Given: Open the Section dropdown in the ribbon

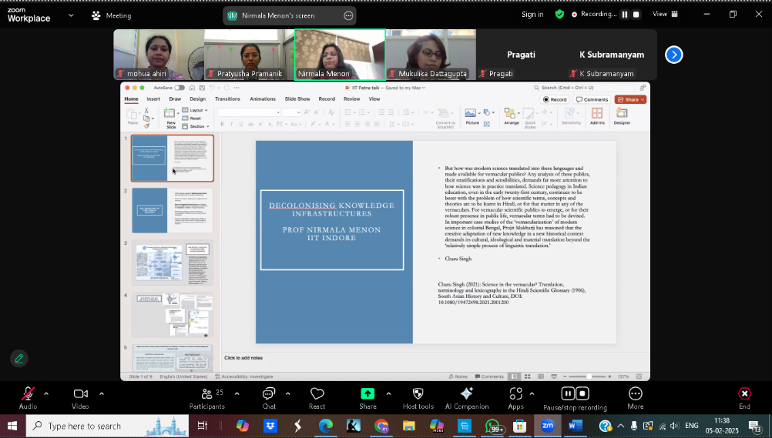Looking at the screenshot, I should pyautogui.click(x=195, y=126).
